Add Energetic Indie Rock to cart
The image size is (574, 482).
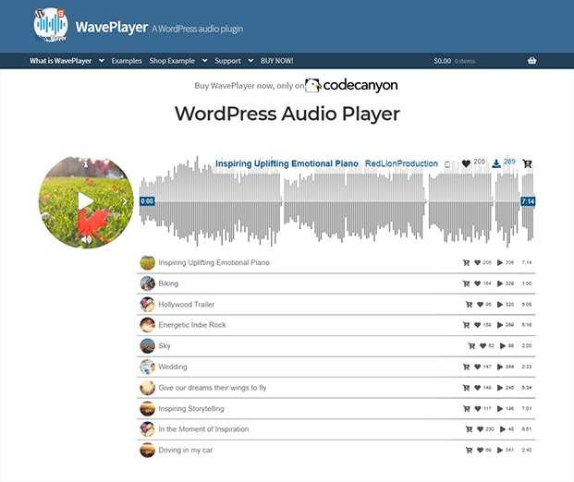point(466,325)
